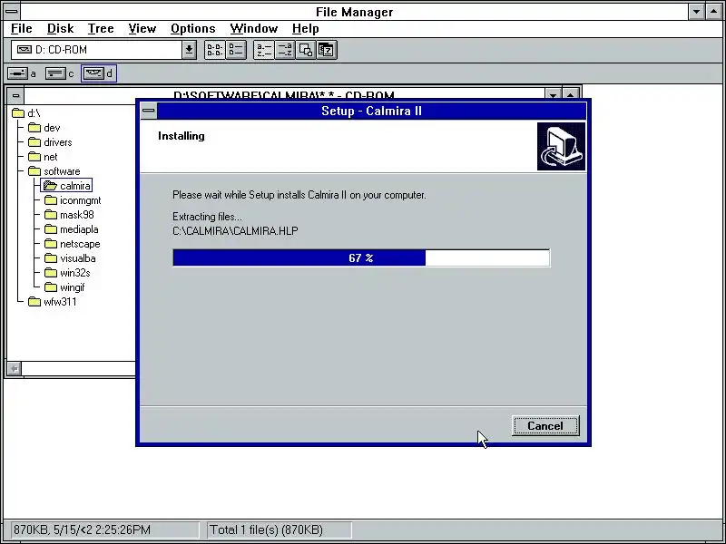This screenshot has width=726, height=544.
Task: Minimize the D:\SOFTWARE\CALMIRA directory window
Action: click(553, 93)
